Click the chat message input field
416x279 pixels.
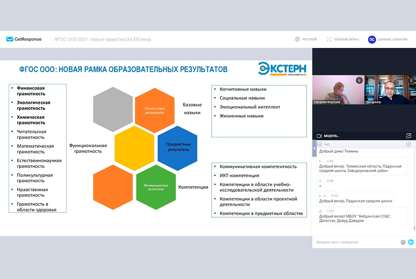pyautogui.click(x=355, y=242)
